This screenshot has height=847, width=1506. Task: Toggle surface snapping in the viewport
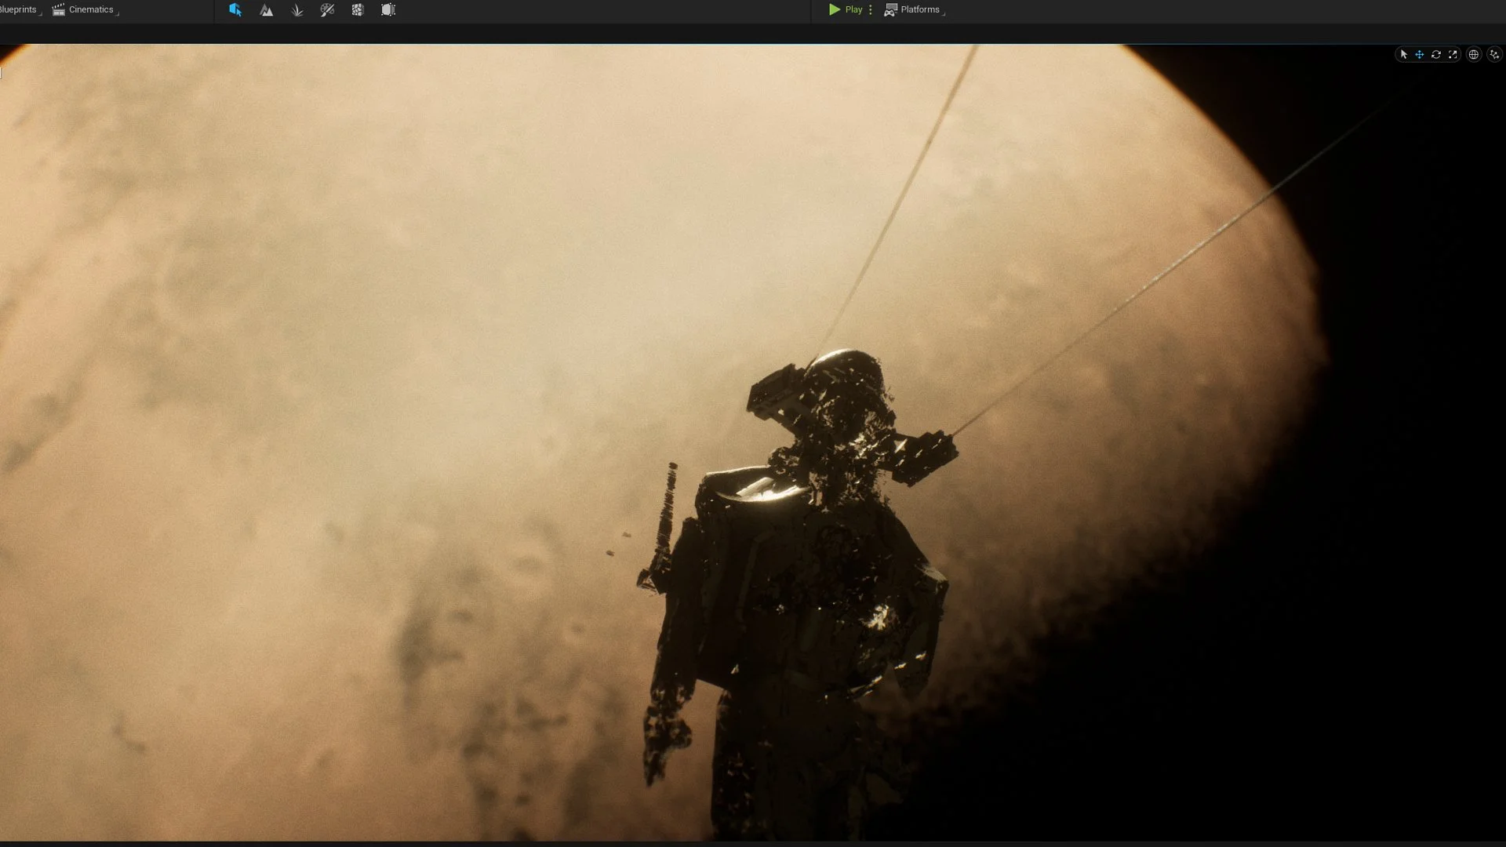pyautogui.click(x=1494, y=55)
